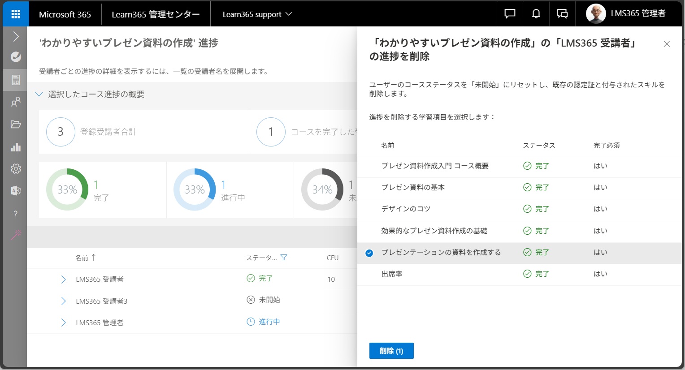
Task: Click the green check icon for プレゼン資料の基本
Action: pos(527,187)
